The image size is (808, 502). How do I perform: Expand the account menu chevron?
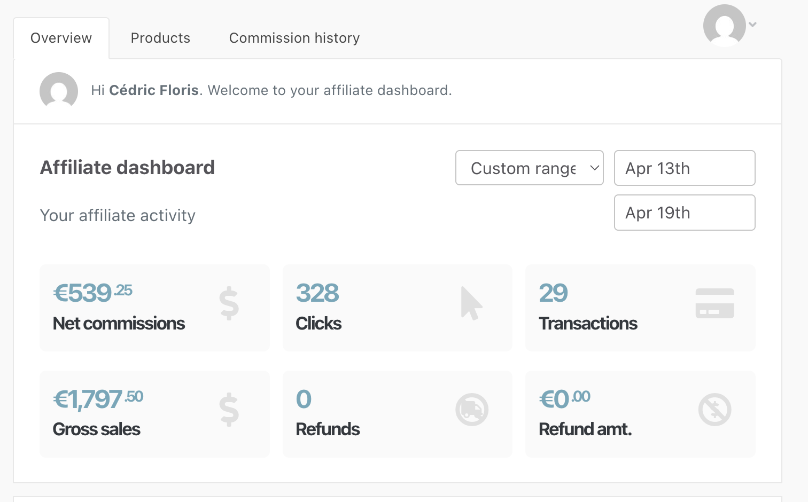(752, 25)
